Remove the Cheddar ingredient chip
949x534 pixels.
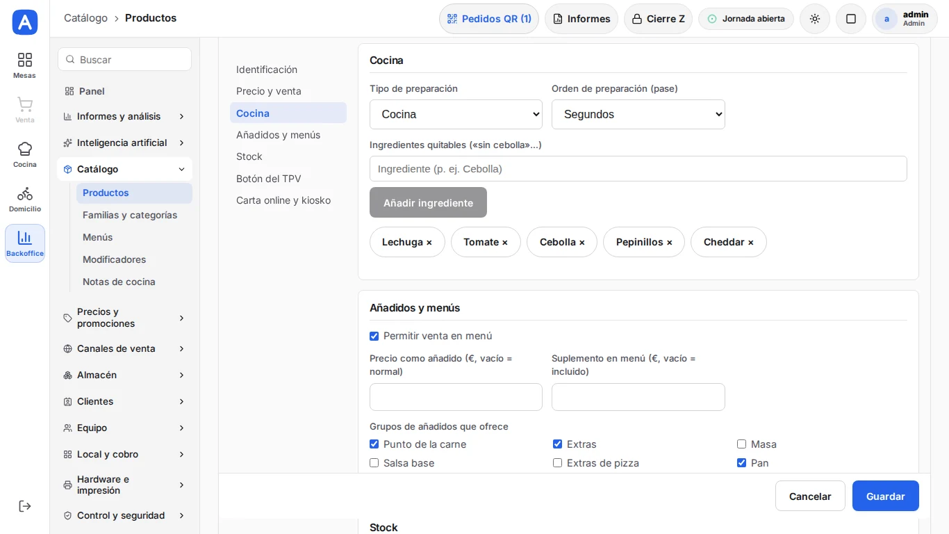pos(750,243)
